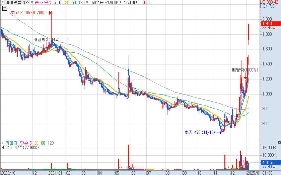281x175 pixels.
Task: Click the 01/06 current date label
Action: pos(267,173)
